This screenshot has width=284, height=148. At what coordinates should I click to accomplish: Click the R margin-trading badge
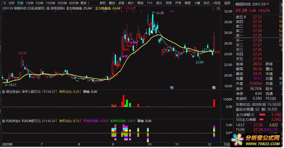click(x=268, y=4)
